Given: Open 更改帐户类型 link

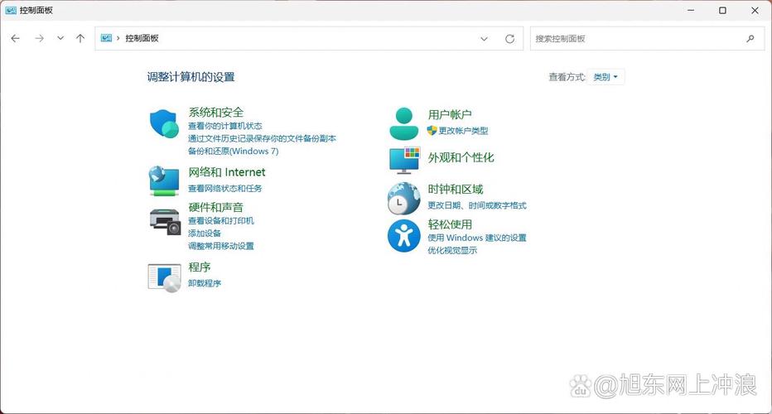Looking at the screenshot, I should (463, 131).
